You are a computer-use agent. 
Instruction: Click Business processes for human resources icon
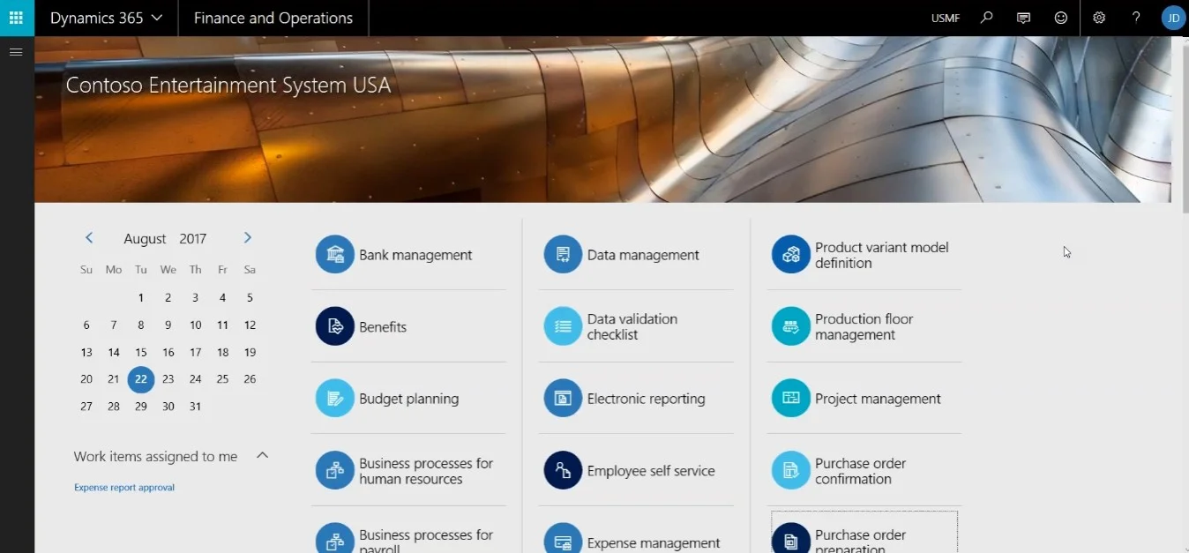click(x=335, y=471)
